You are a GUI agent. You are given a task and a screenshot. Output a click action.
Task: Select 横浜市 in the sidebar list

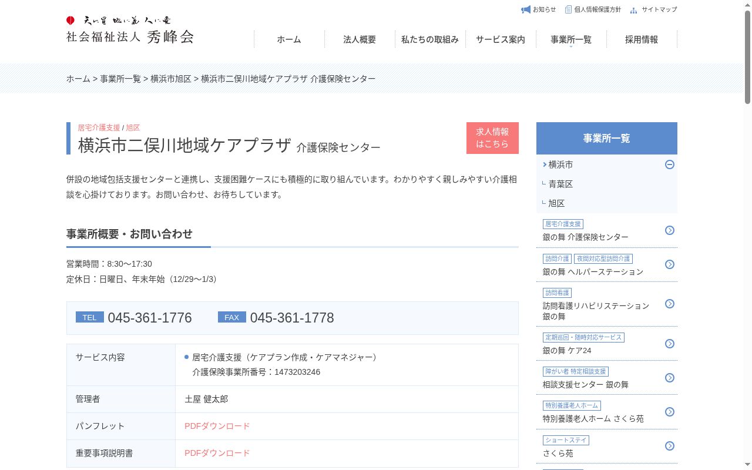click(x=560, y=164)
